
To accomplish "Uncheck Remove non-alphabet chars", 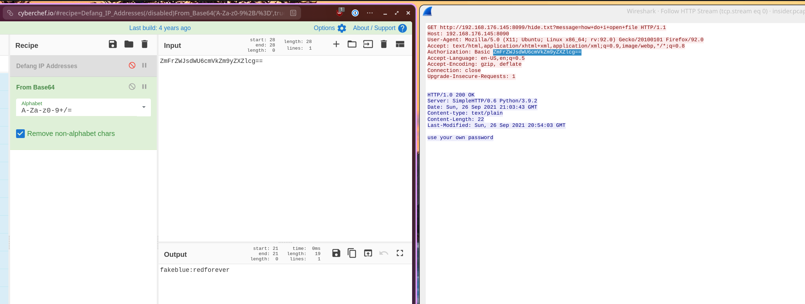I will (x=21, y=134).
